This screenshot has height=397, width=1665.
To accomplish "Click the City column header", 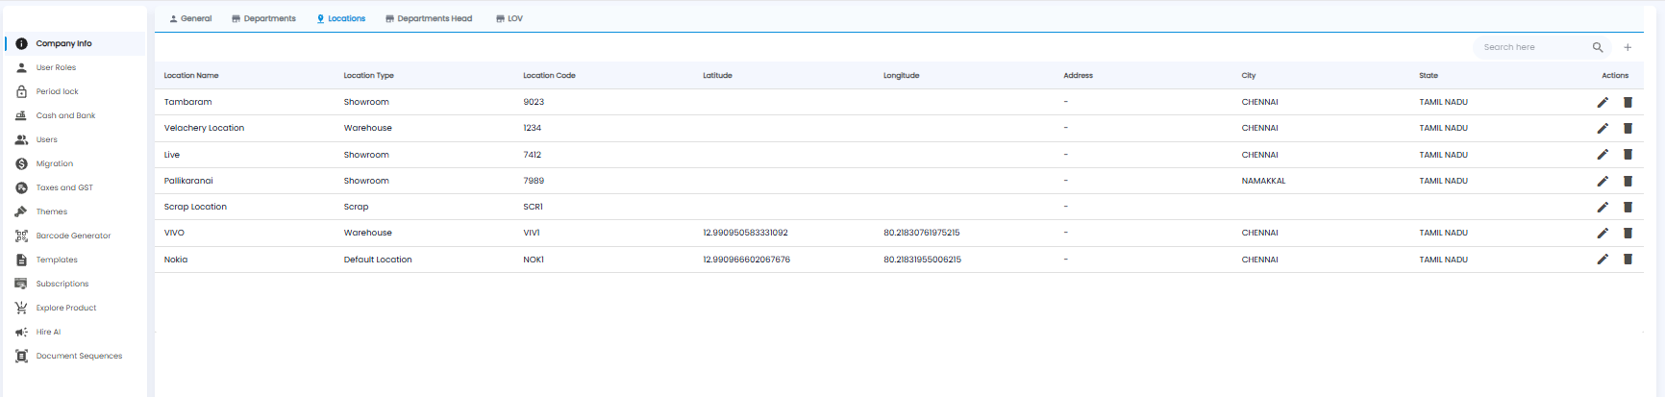I will pos(1249,75).
